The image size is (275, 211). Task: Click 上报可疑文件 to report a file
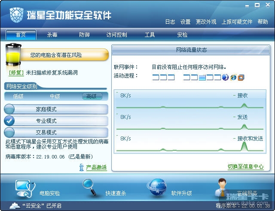click(x=237, y=22)
